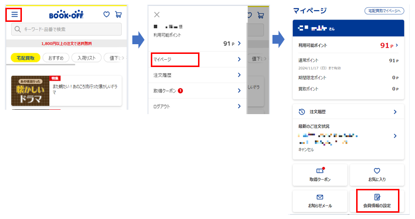This screenshot has width=415, height=219.
Task: Click the 取得クーポン ticket icon button
Action: click(320, 174)
